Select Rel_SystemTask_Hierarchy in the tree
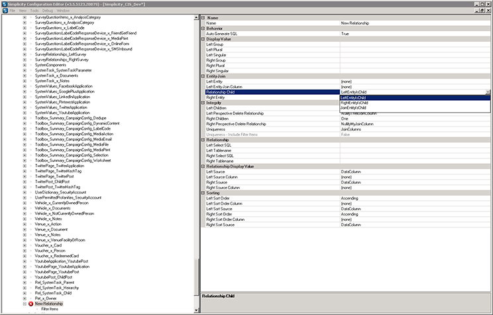This screenshot has width=493, height=315. click(x=56, y=288)
